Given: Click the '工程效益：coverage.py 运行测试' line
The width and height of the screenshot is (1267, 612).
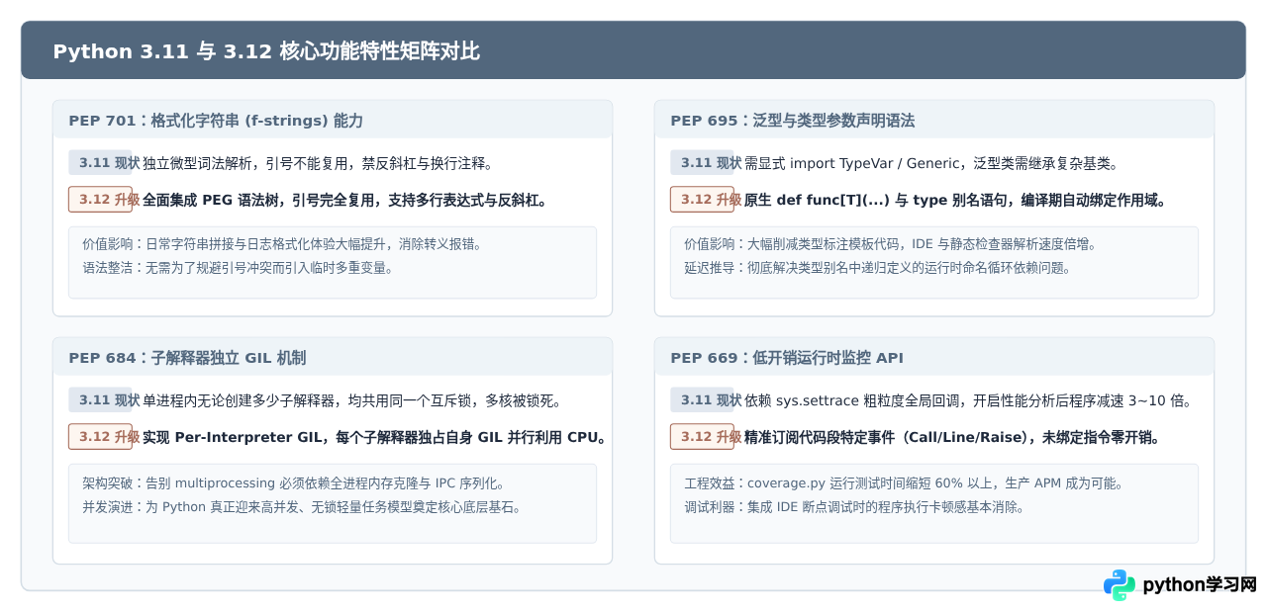Looking at the screenshot, I should tap(903, 483).
